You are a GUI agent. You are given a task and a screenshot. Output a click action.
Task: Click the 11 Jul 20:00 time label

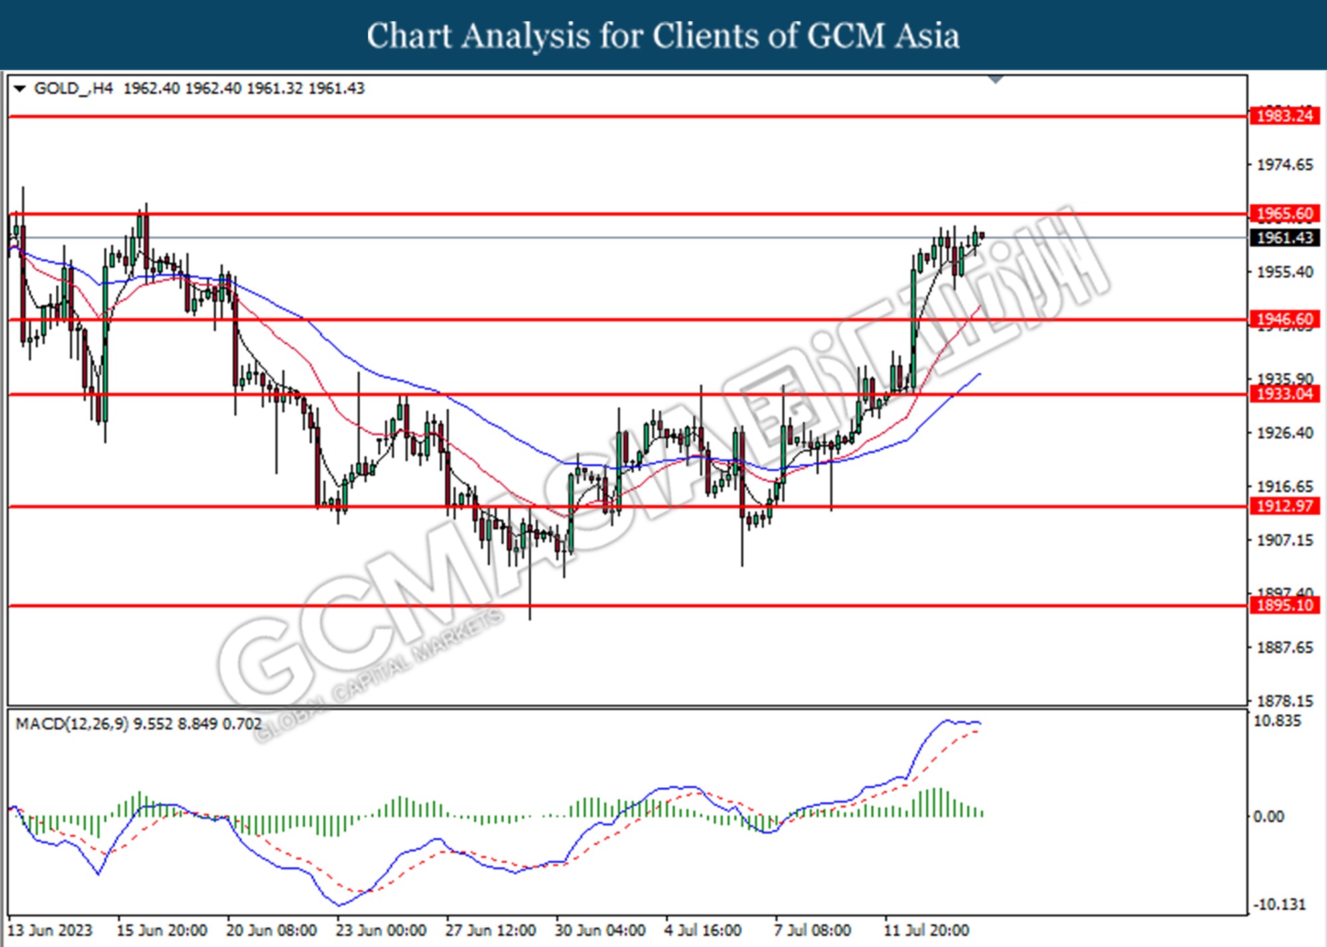pos(926,930)
